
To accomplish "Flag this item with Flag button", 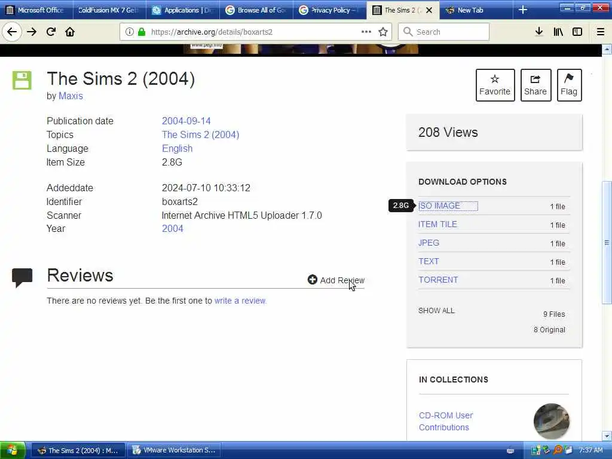I will (x=569, y=85).
